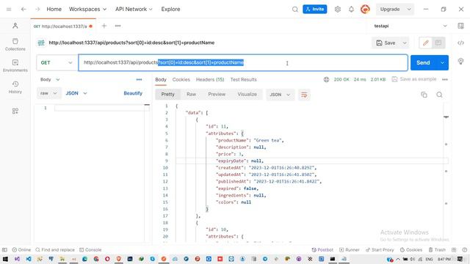Viewport: 470px width, 264px height.
Task: Click Beautify for the request body
Action: click(133, 93)
